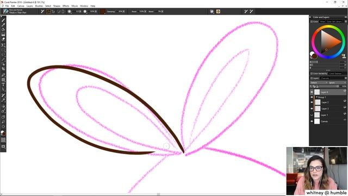This screenshot has height=196, width=348.
Task: Select the Dropper tool
Action: [3, 25]
